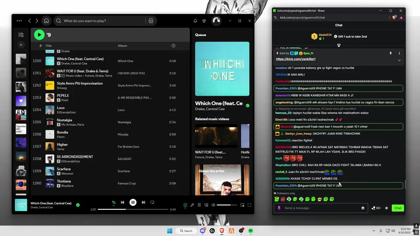Create a new playlist with plus icon
This screenshot has width=420, height=236.
(x=21, y=45)
